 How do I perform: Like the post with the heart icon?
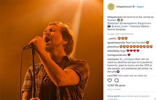coord(109,80)
